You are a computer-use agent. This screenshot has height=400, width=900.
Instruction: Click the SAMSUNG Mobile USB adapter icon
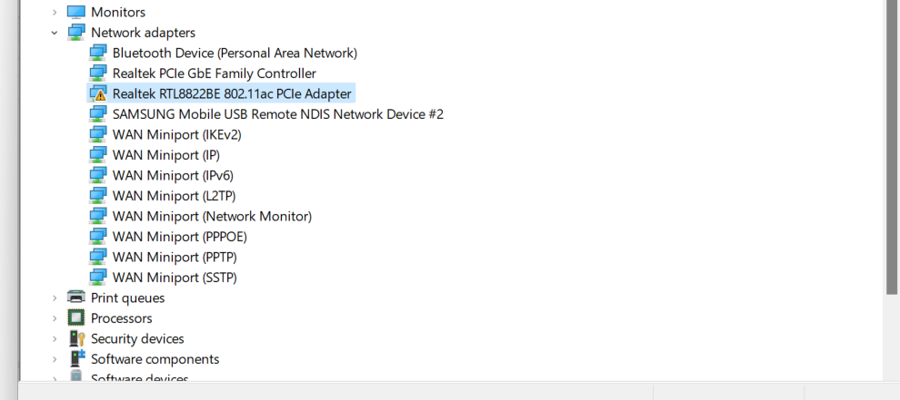point(98,114)
